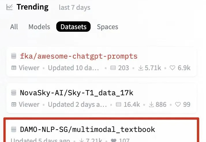Click the Trending chart icon
Viewport: 206px width, 142px height.
click(10, 7)
